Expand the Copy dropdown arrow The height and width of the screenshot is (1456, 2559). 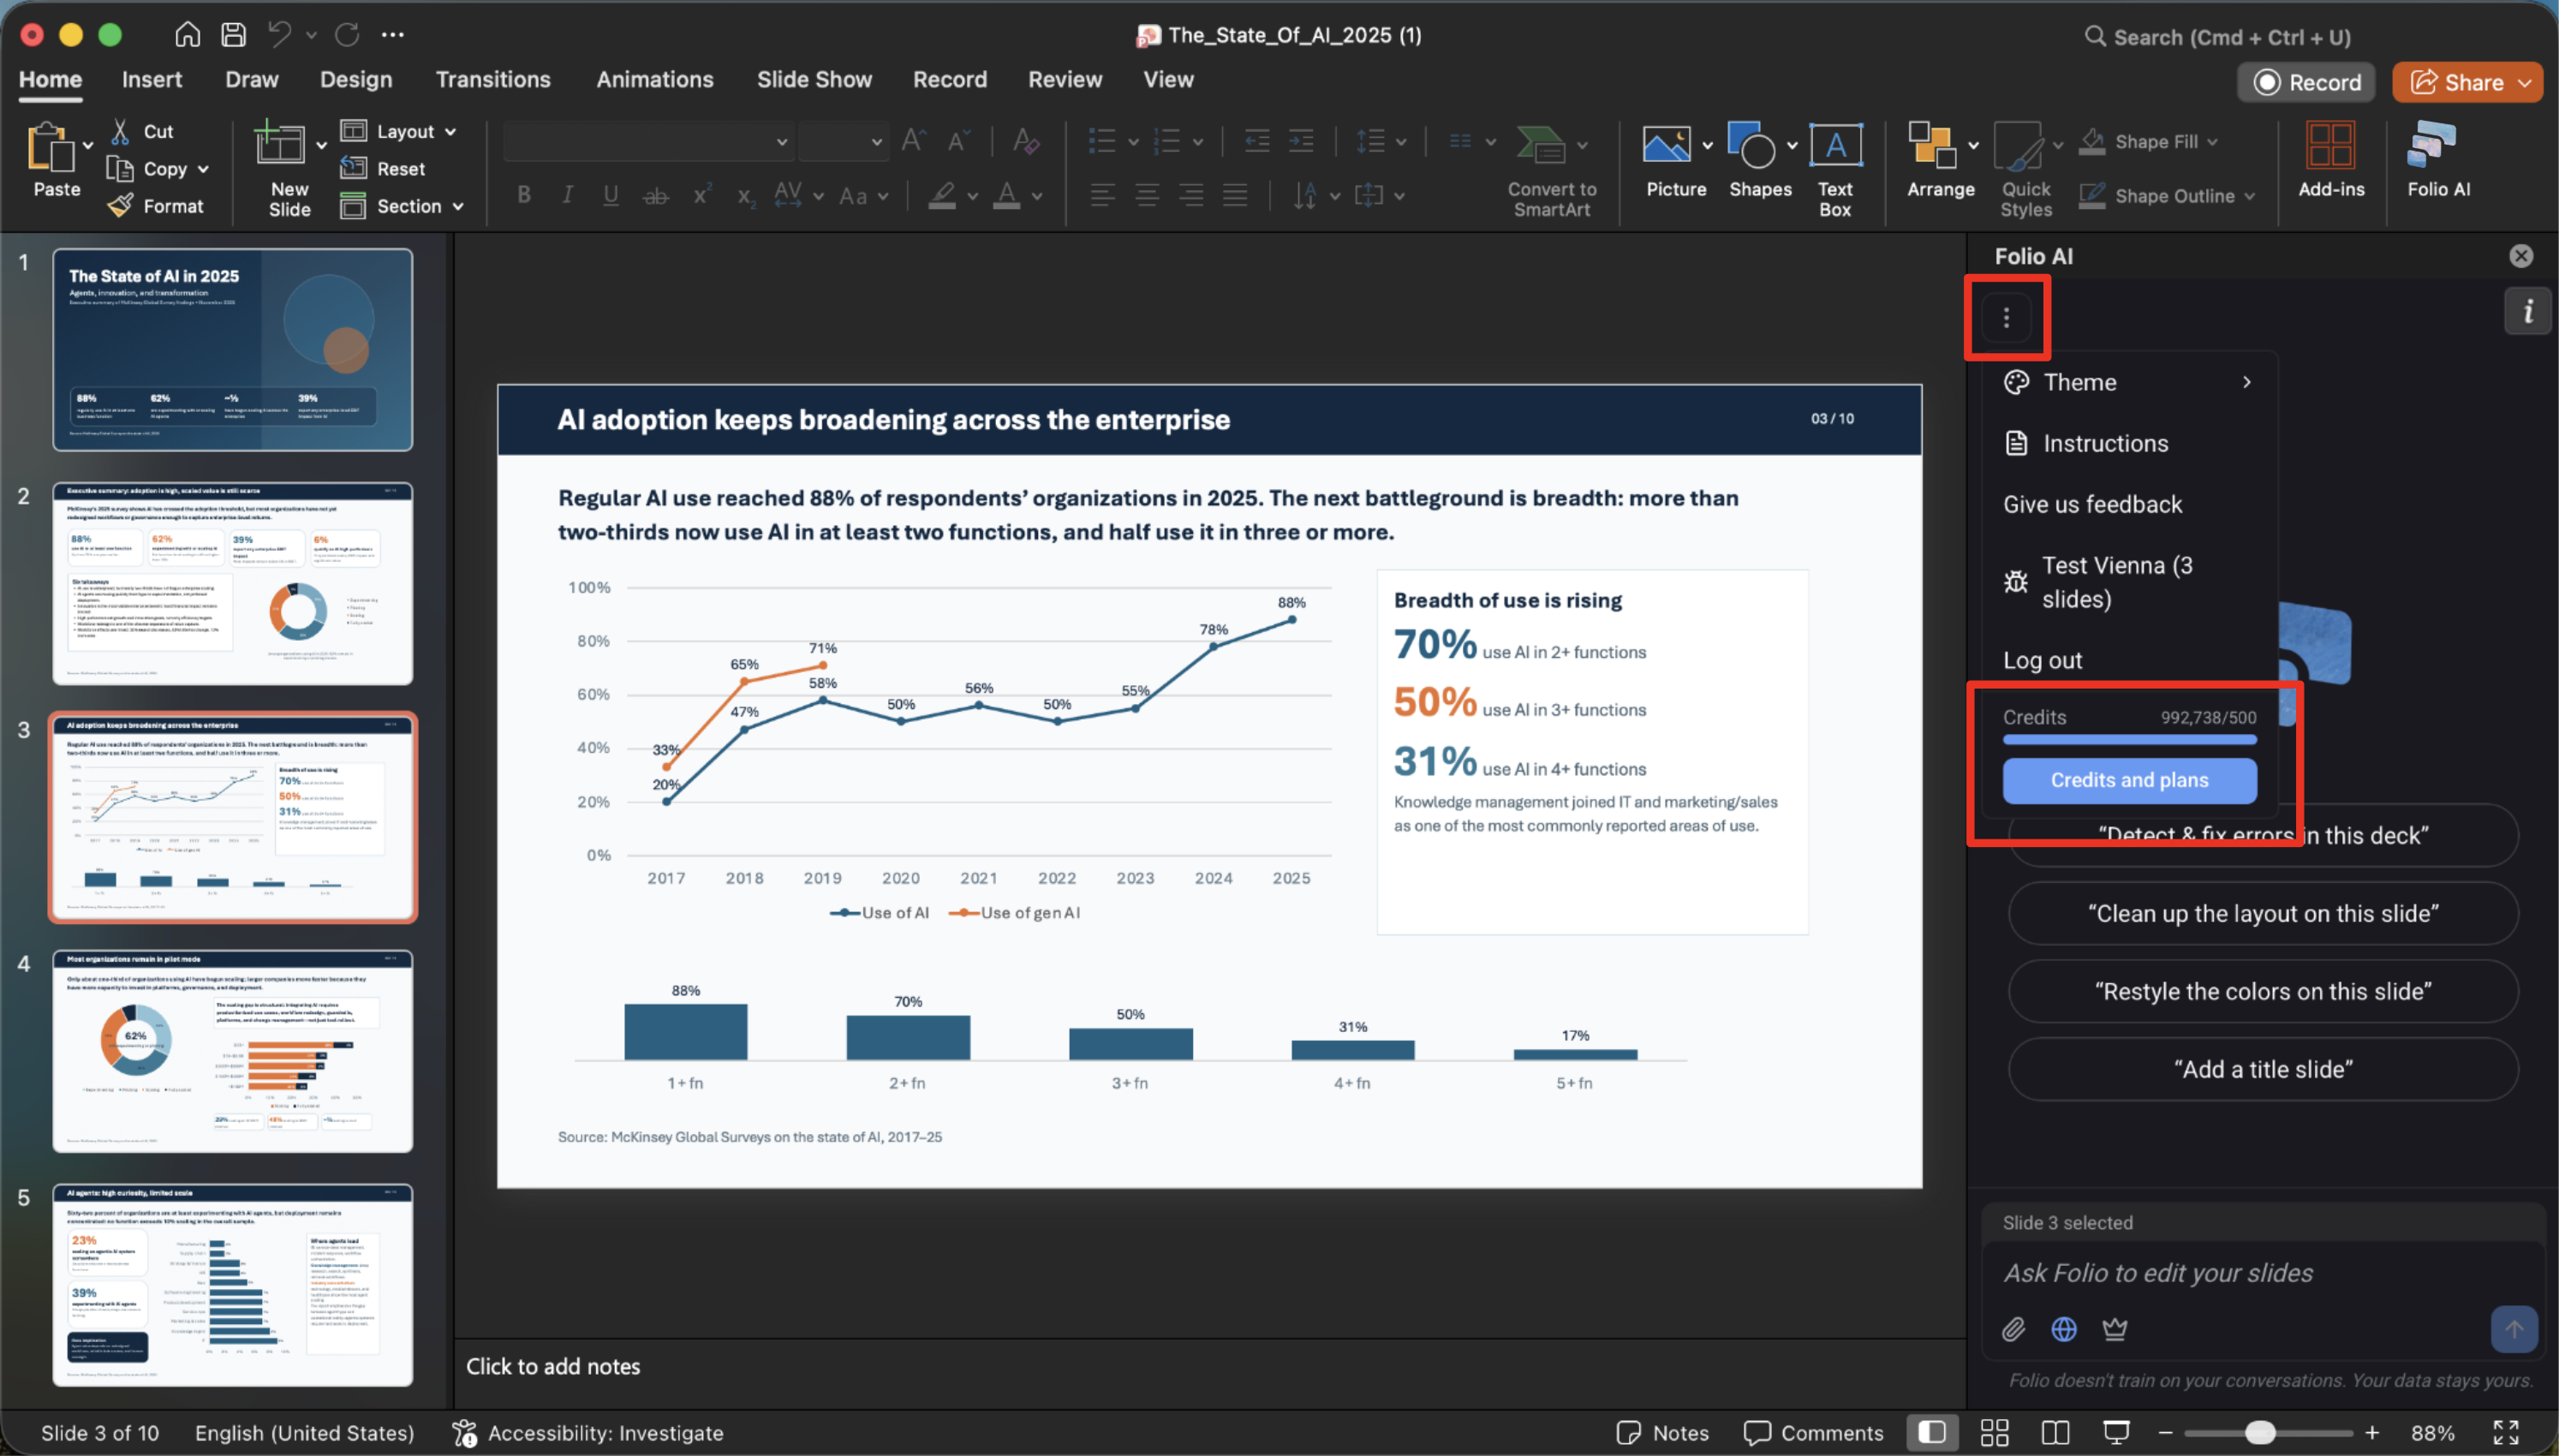[x=203, y=169]
